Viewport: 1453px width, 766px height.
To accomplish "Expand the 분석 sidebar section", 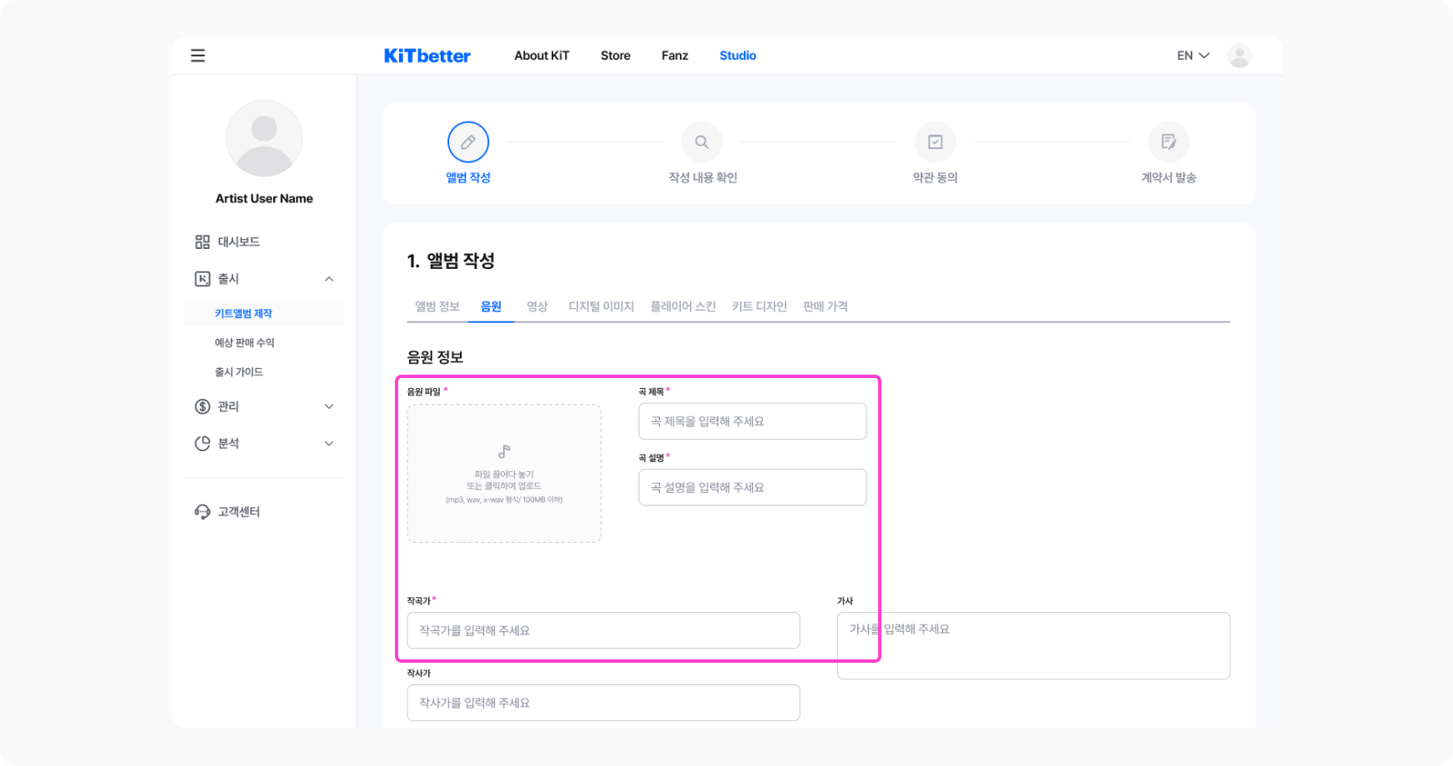I will pos(329,444).
